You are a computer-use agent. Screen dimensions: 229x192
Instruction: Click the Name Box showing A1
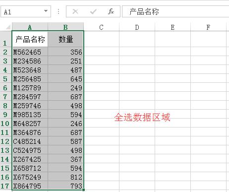click(x=26, y=11)
